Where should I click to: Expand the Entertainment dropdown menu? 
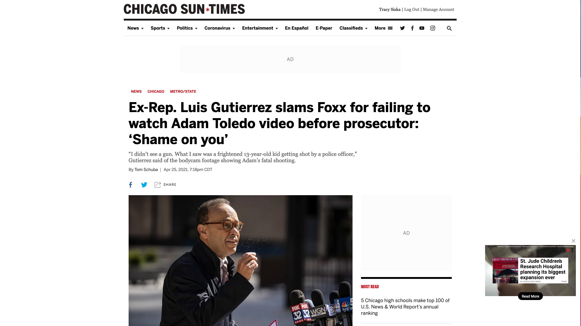click(x=260, y=28)
